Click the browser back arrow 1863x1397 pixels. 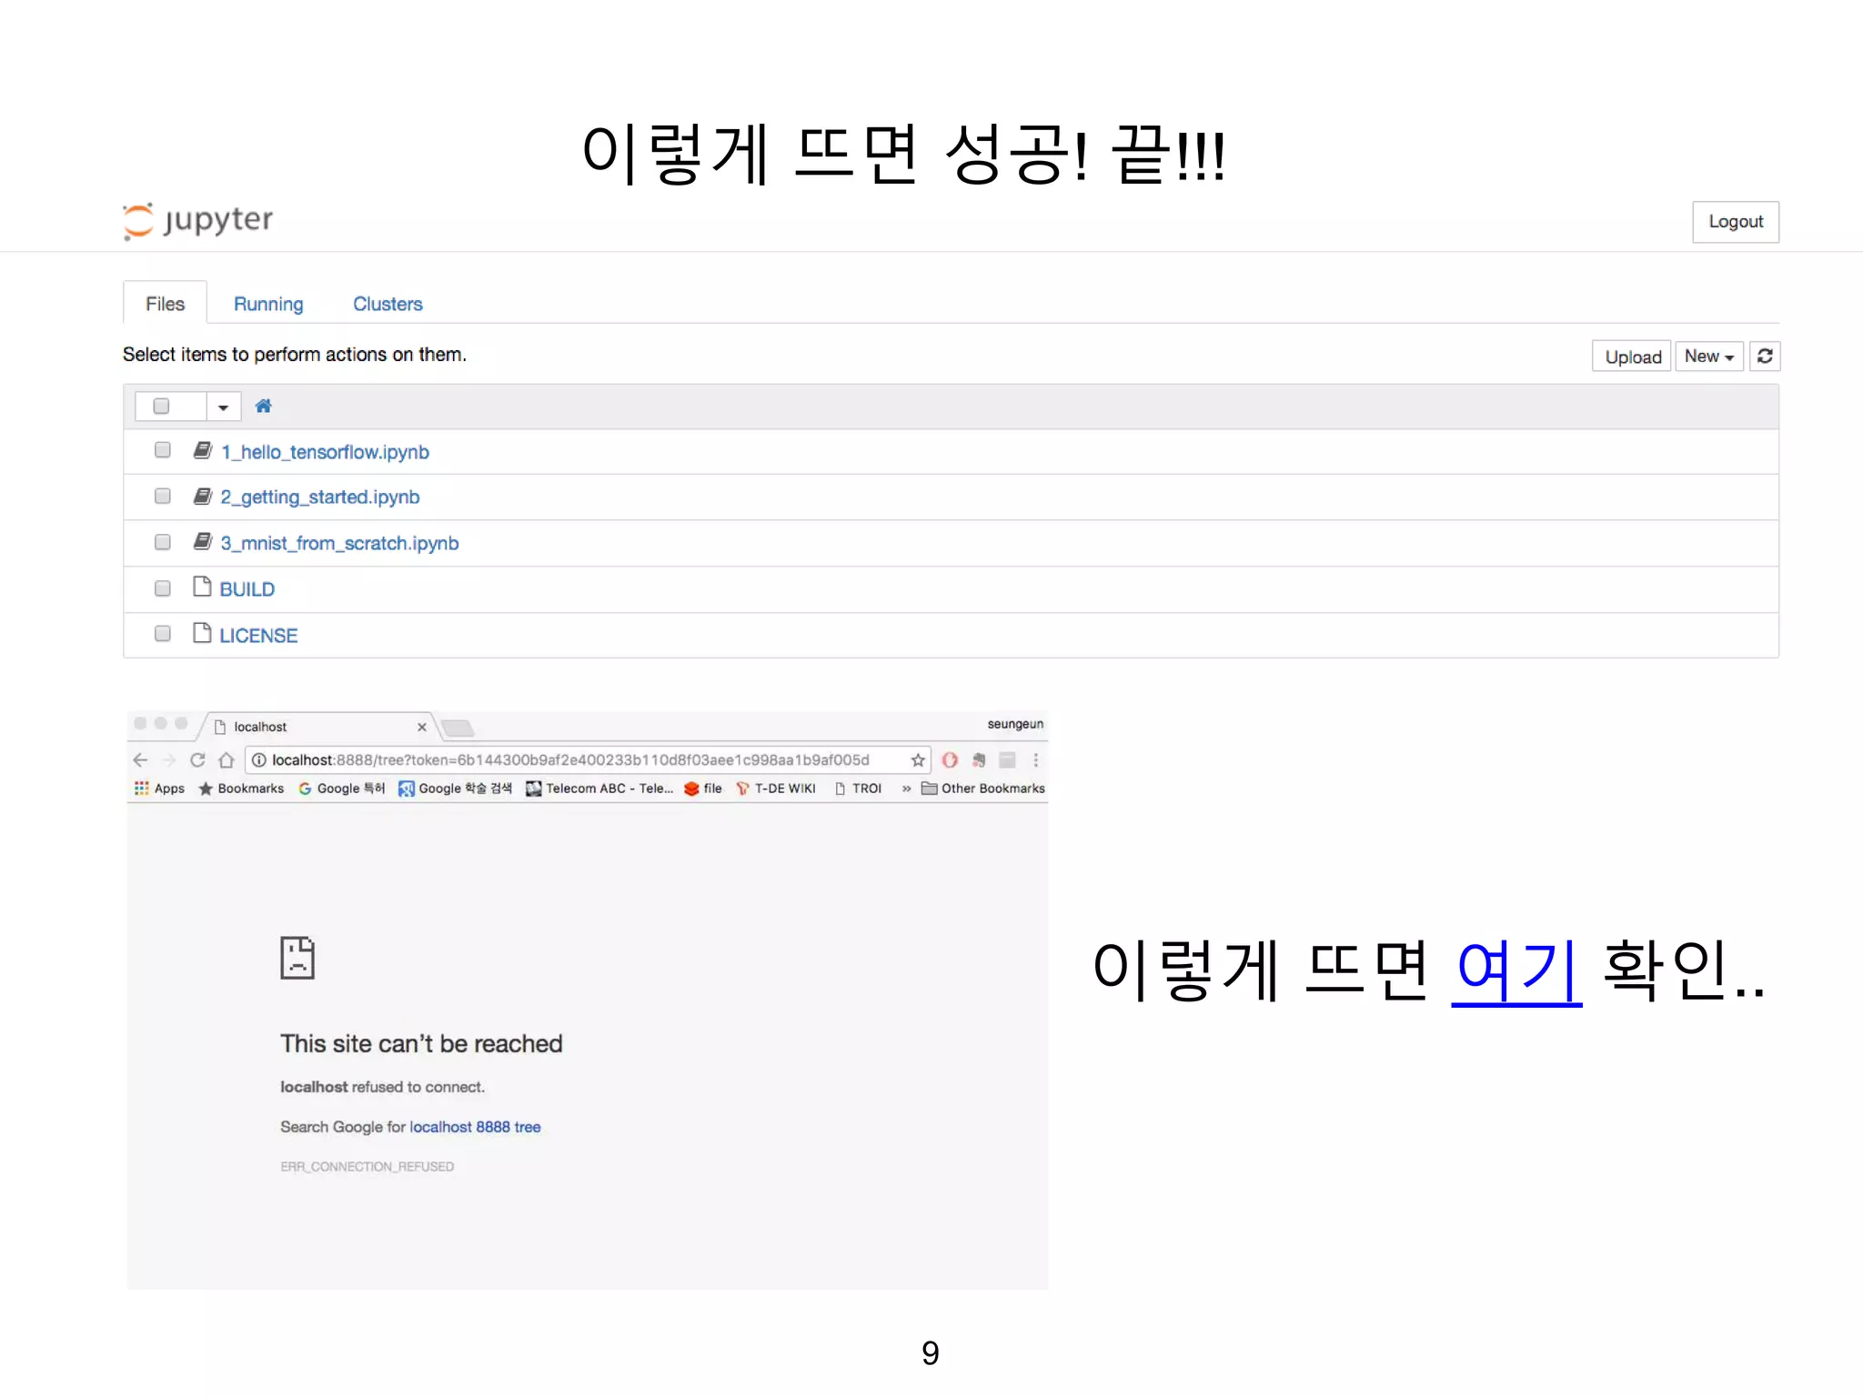coord(140,760)
